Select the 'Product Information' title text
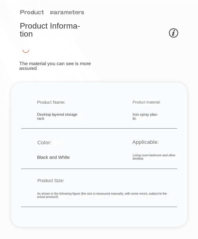Screen dimensions: 198x239 pos(50,30)
